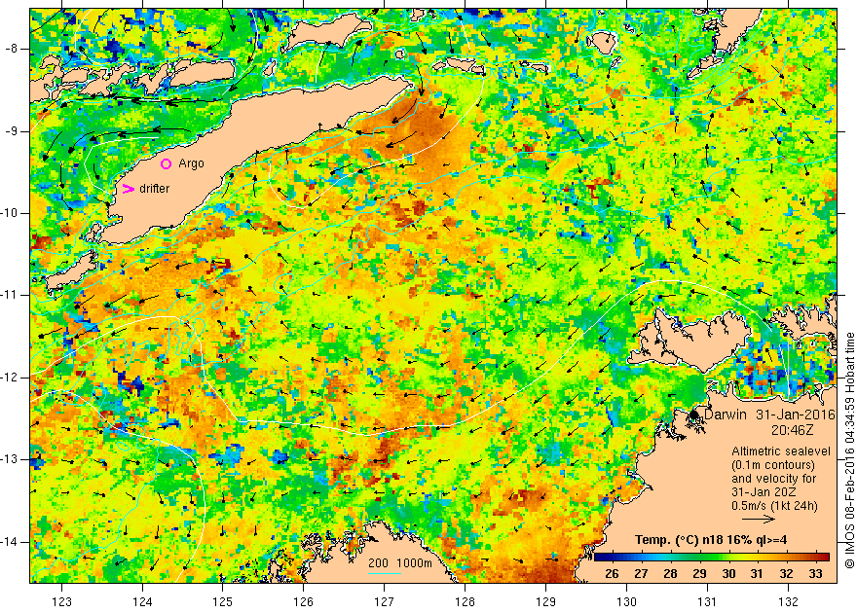Click the velocity scale arrow in legend
Screen dimensions: 857x613
[x=758, y=519]
